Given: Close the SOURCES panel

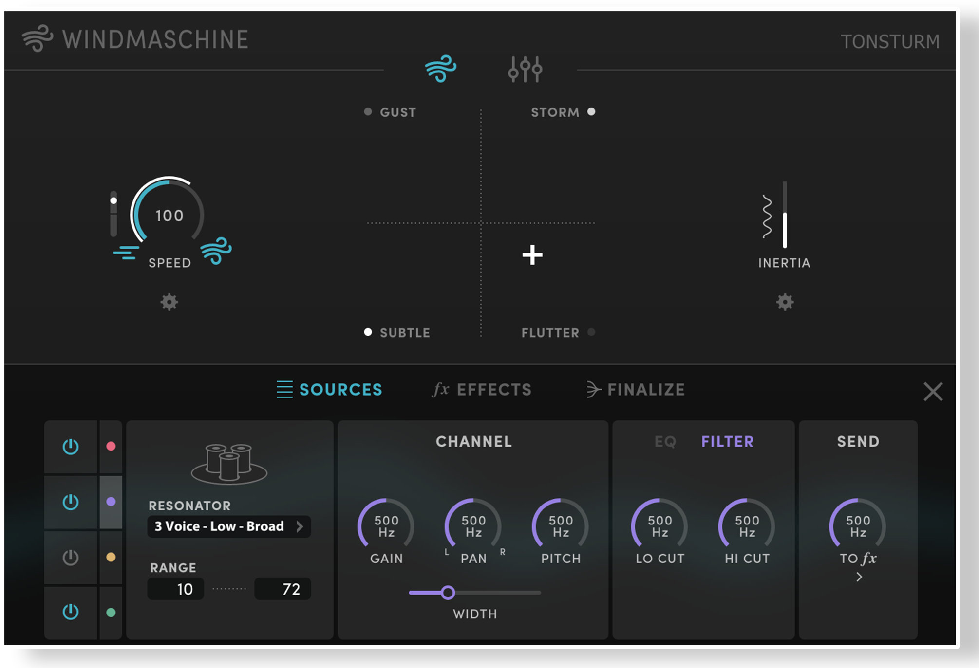Looking at the screenshot, I should [x=934, y=392].
